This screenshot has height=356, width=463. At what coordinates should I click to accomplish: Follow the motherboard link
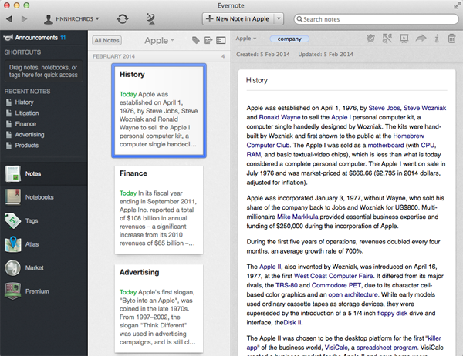pos(385,145)
